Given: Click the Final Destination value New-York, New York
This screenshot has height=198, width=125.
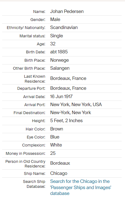Looking at the screenshot, I should click(x=71, y=113).
